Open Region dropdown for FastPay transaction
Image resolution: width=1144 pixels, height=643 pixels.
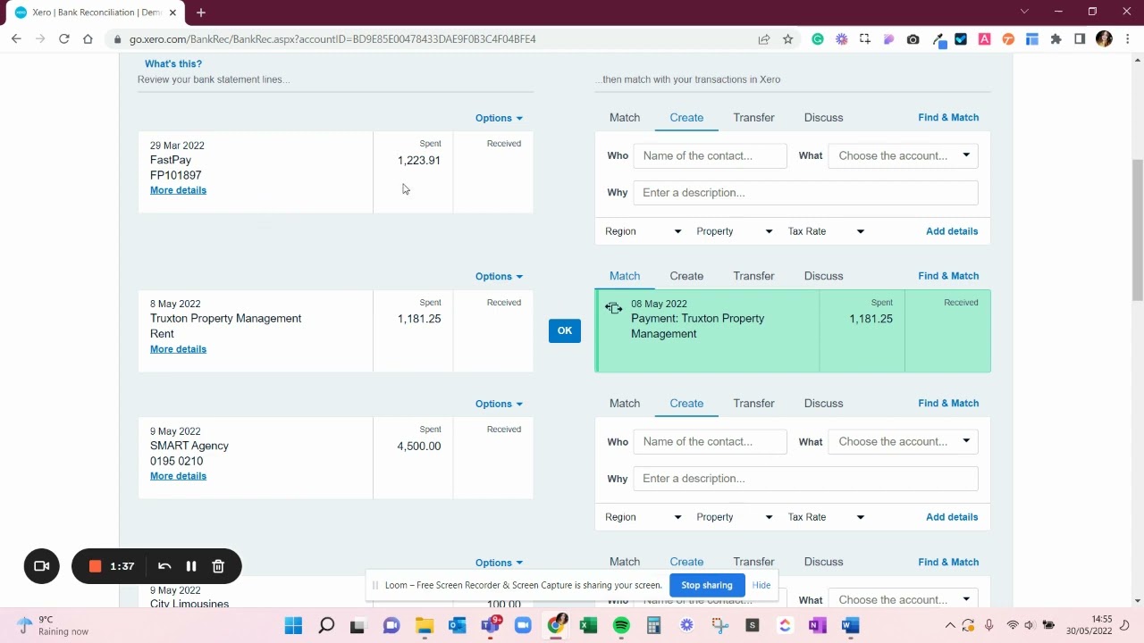tap(643, 231)
